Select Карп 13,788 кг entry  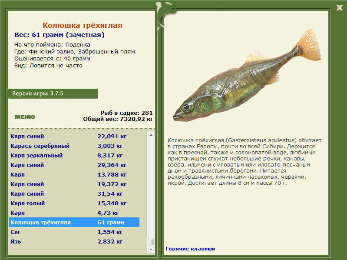click(74, 174)
